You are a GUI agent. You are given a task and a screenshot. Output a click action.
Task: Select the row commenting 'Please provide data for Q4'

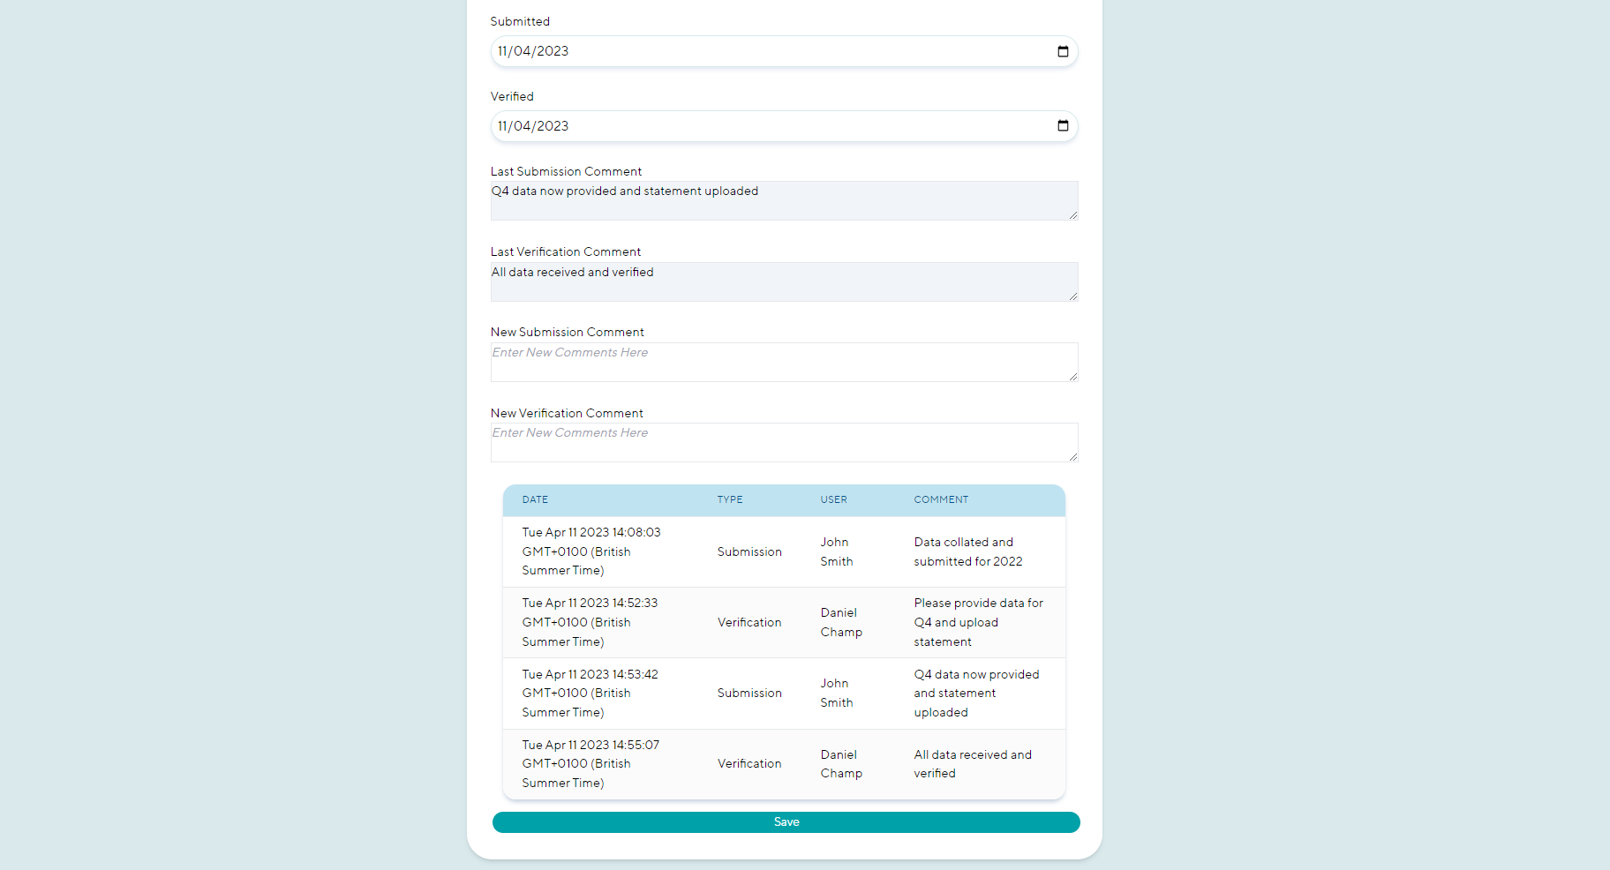[x=784, y=623]
